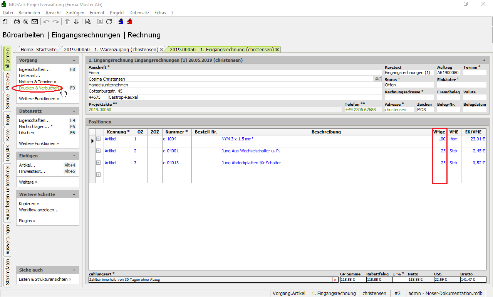Click the red puzzle piece icon
The height and width of the screenshot is (297, 493).
130,22
